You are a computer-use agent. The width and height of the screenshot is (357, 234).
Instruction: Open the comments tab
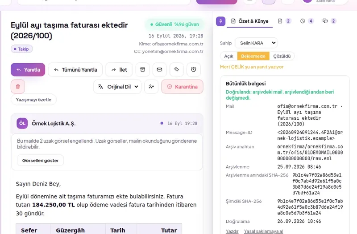(329, 21)
